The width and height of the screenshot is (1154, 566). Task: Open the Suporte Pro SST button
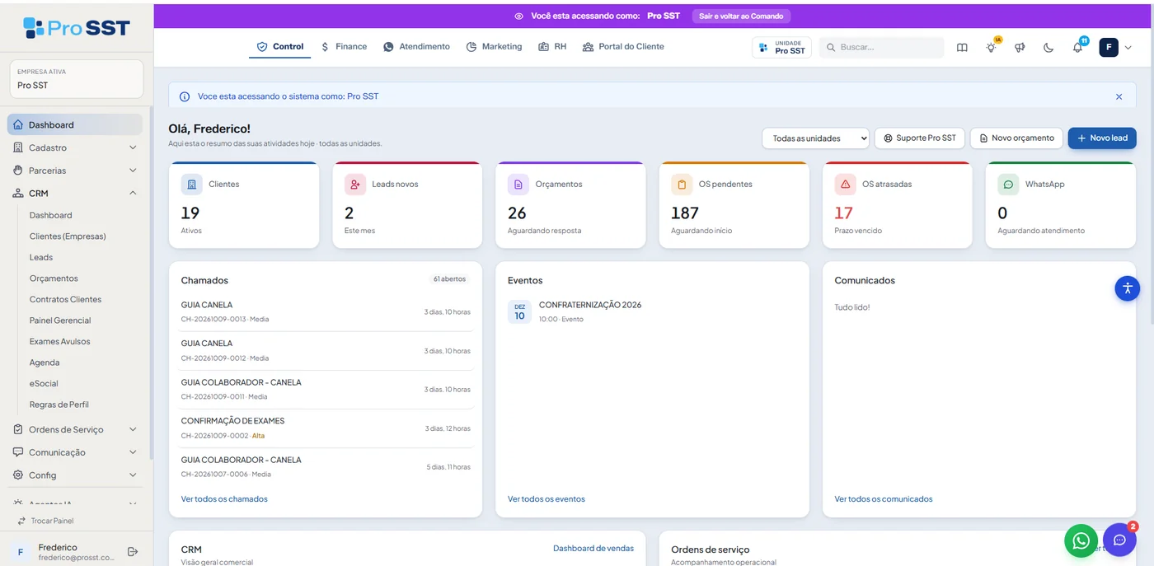tap(919, 138)
